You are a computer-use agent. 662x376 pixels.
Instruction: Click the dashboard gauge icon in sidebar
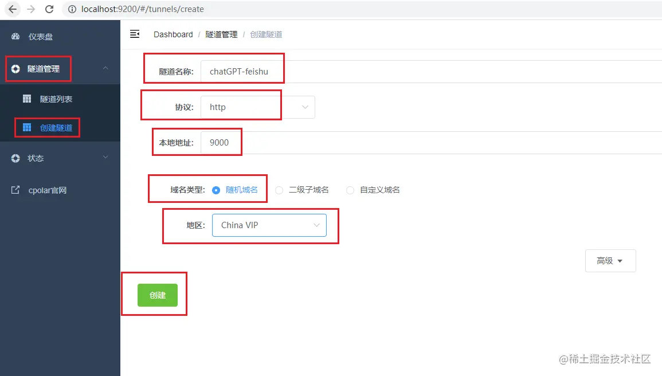click(x=15, y=36)
